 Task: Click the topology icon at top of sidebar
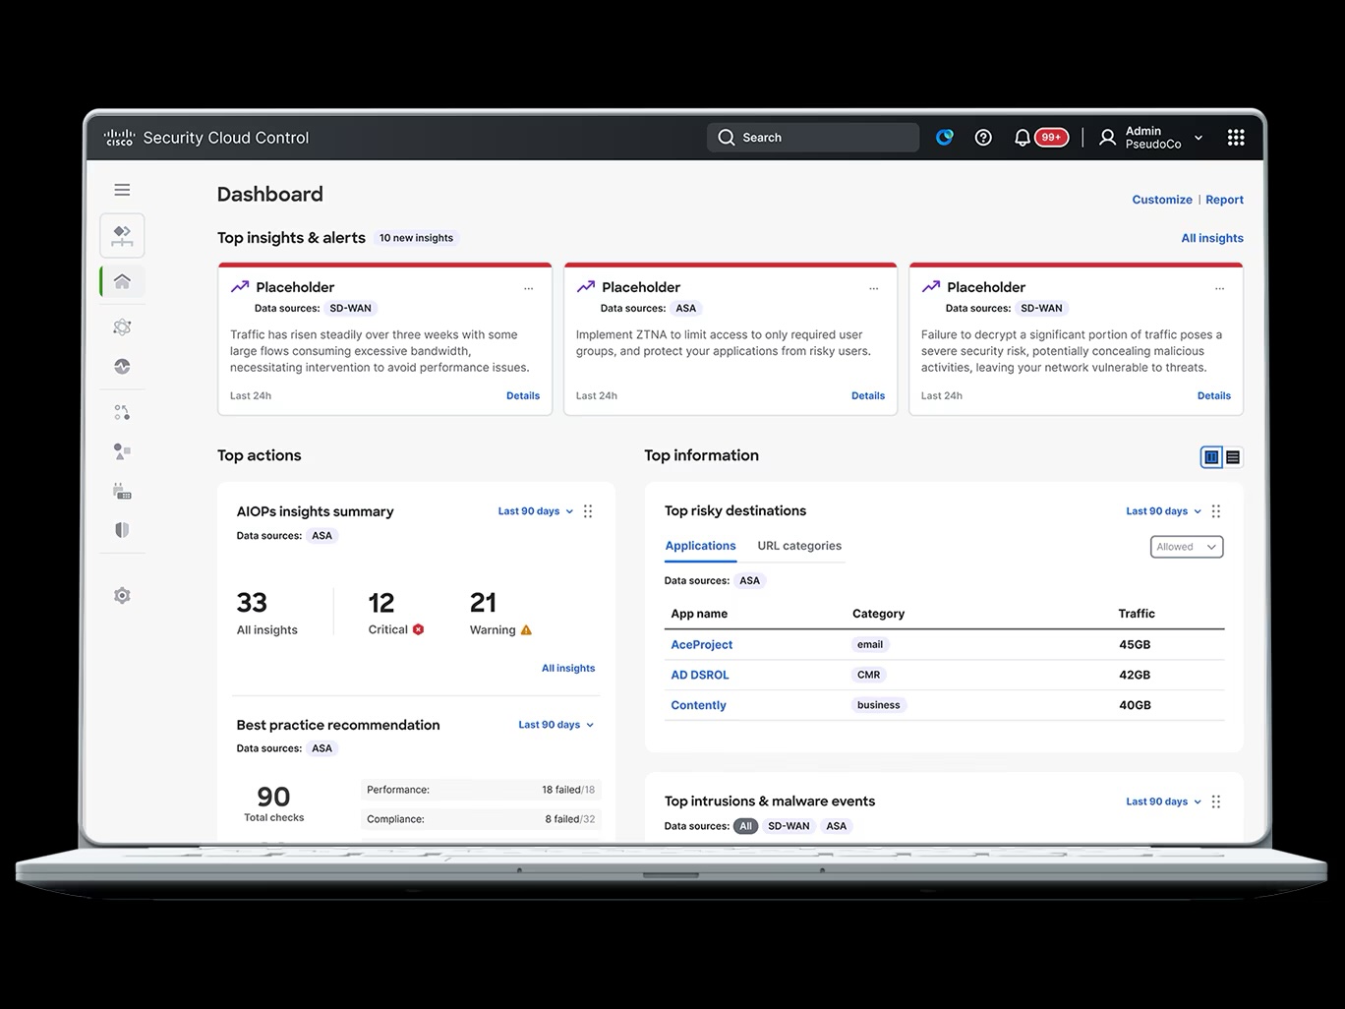(x=122, y=236)
